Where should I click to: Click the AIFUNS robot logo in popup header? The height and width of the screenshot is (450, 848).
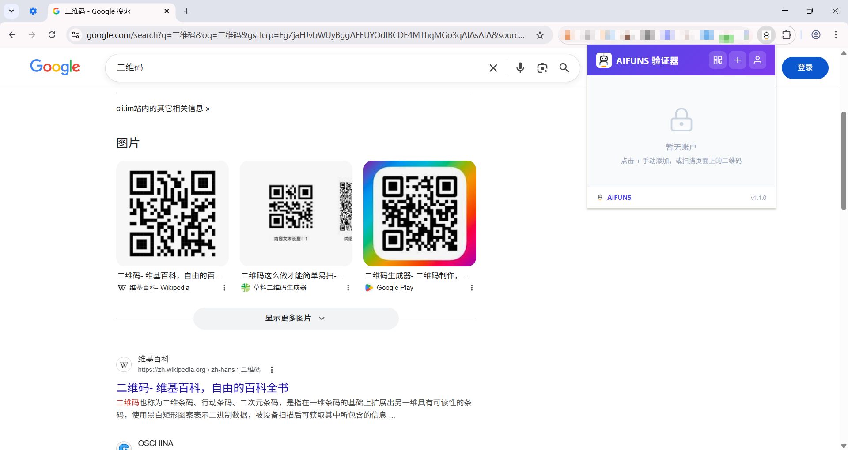(604, 60)
